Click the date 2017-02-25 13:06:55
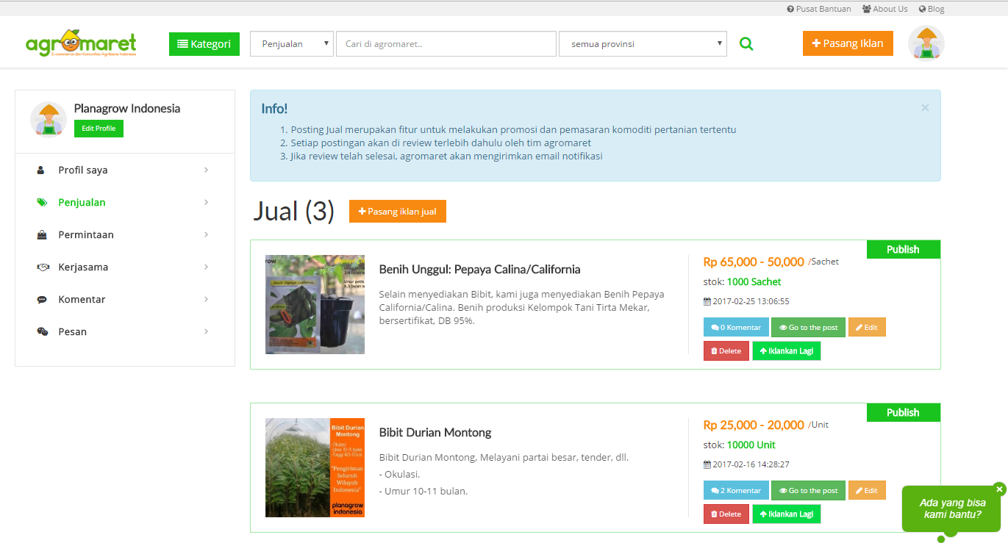The width and height of the screenshot is (1008, 543). [751, 301]
